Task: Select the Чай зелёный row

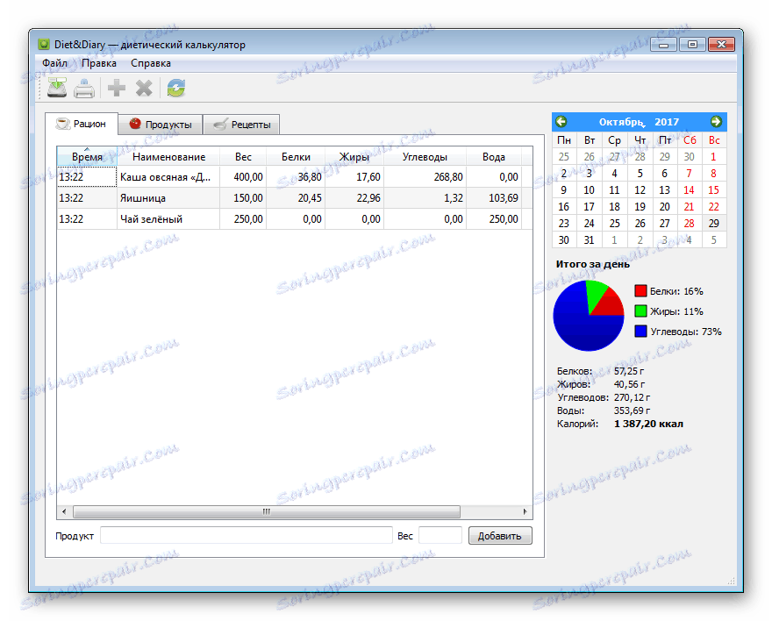Action: pyautogui.click(x=295, y=219)
